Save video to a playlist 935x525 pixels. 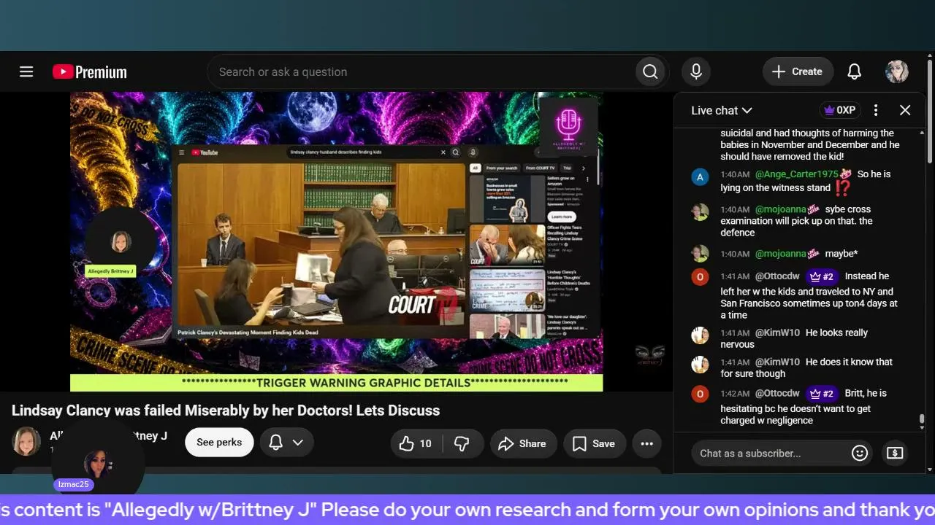click(x=593, y=443)
